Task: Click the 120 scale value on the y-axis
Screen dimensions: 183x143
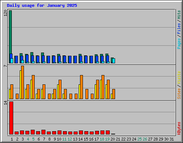Action: [x=5, y=13]
